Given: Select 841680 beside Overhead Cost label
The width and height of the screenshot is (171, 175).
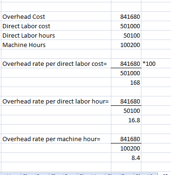Looking at the screenshot, I should [x=126, y=16].
